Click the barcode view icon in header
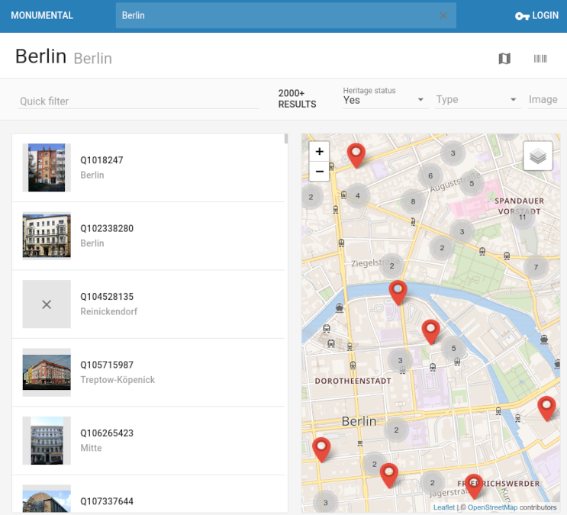 (540, 59)
